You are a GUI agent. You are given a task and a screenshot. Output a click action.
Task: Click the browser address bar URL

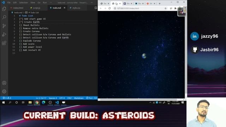point(128,8)
